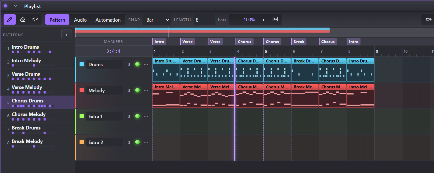Select the eraser tool
This screenshot has height=173, width=434.
23,19
